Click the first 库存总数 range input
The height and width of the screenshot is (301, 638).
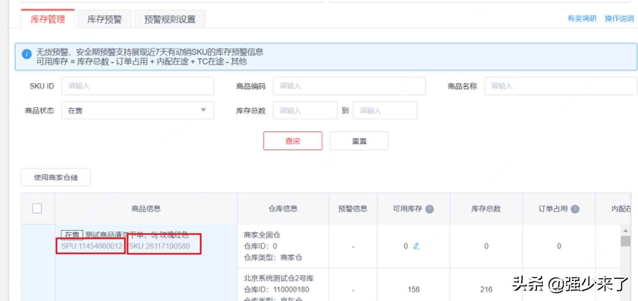[306, 111]
